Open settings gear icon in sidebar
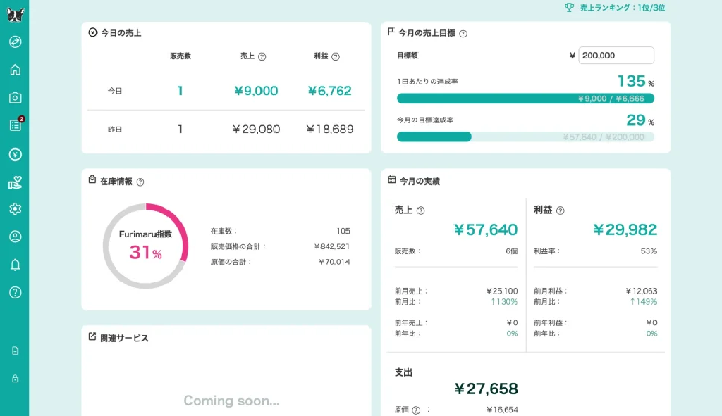Viewport: 722px width, 416px height. coord(15,209)
